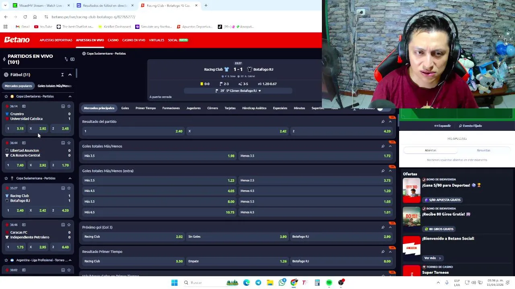Select the Abiertas bets toggle
The width and height of the screenshot is (515, 289).
(x=430, y=150)
